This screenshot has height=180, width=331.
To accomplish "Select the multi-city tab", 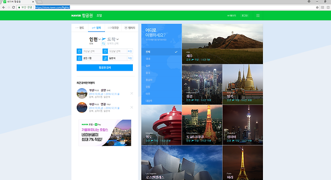I will [113, 28].
